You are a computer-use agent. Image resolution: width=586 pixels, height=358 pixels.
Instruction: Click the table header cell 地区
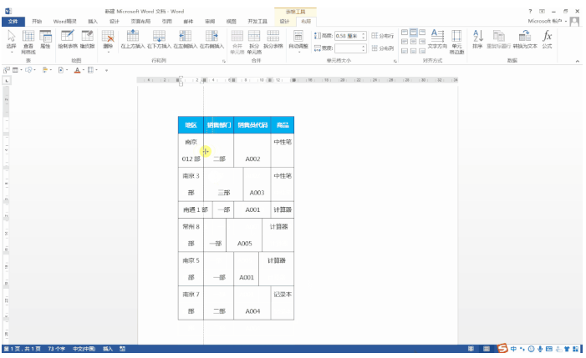[x=191, y=125]
